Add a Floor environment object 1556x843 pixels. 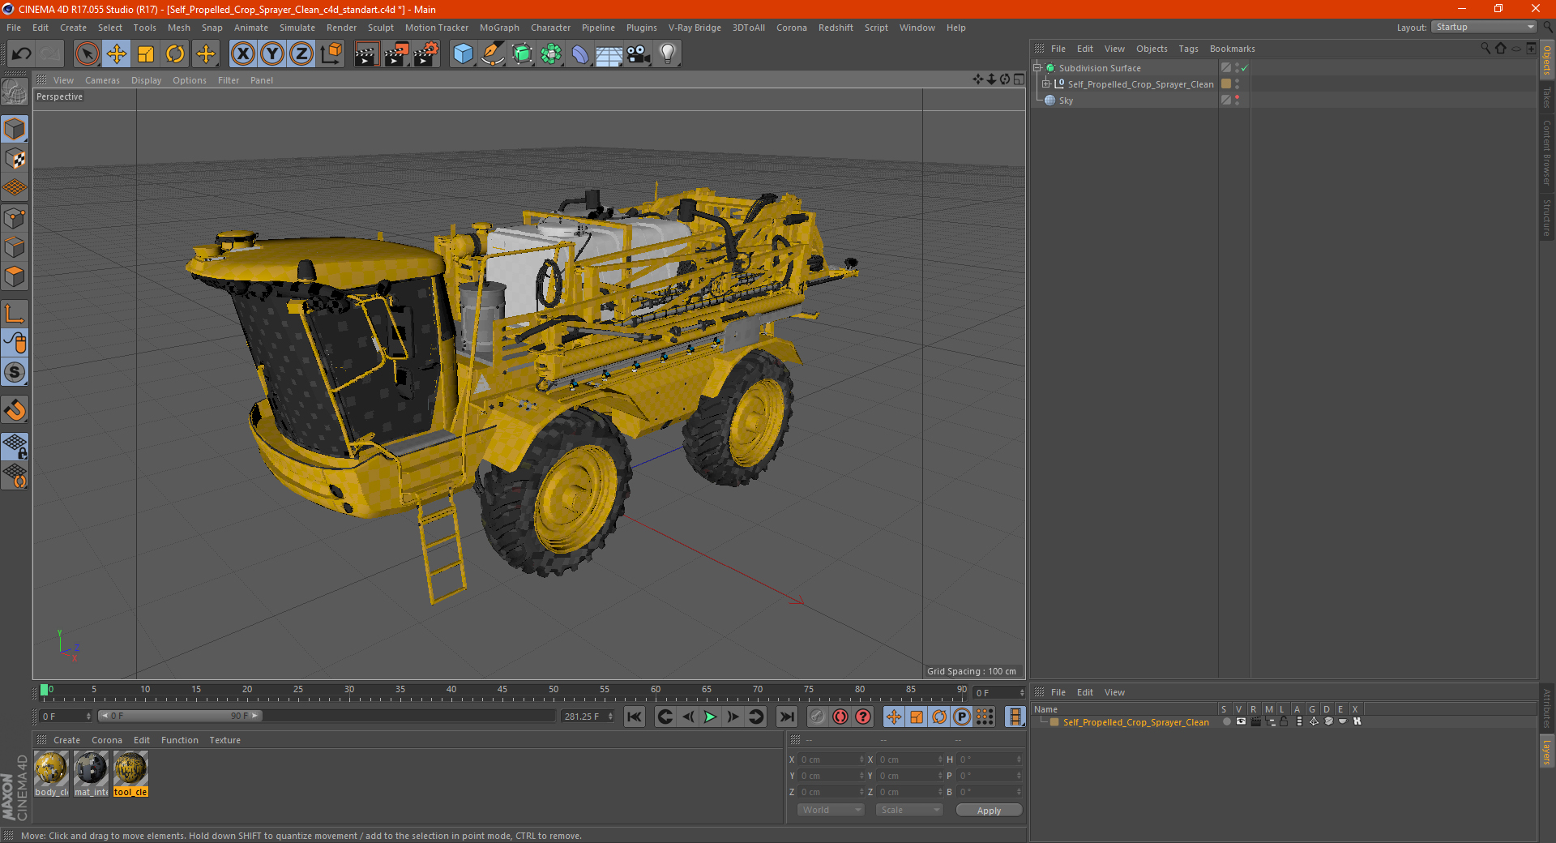click(x=609, y=54)
